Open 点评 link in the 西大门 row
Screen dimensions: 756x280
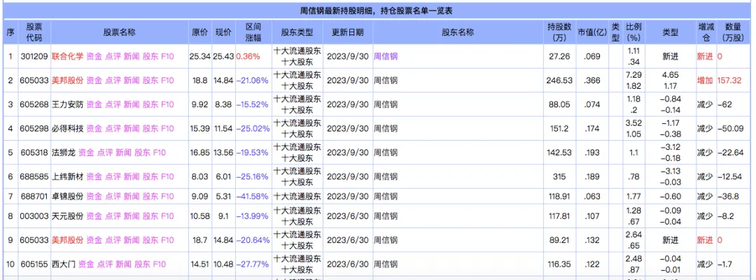[104, 264]
